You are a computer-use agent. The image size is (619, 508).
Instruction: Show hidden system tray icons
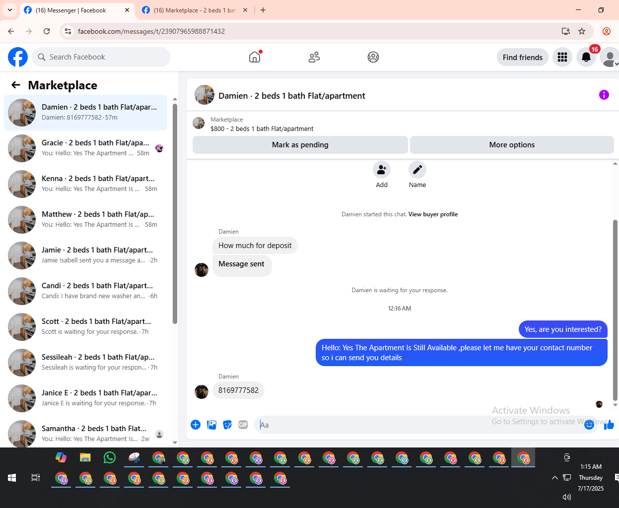pos(554,478)
